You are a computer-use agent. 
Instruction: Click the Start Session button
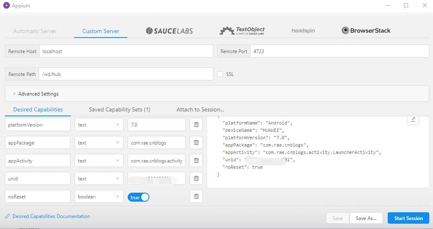click(x=409, y=218)
